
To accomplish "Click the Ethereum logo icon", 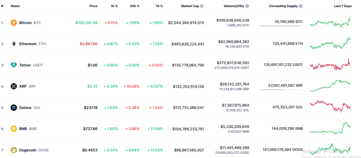I will [x=14, y=44].
